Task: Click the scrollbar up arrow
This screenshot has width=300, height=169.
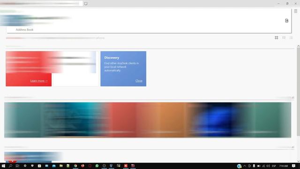Action: pos(298,46)
